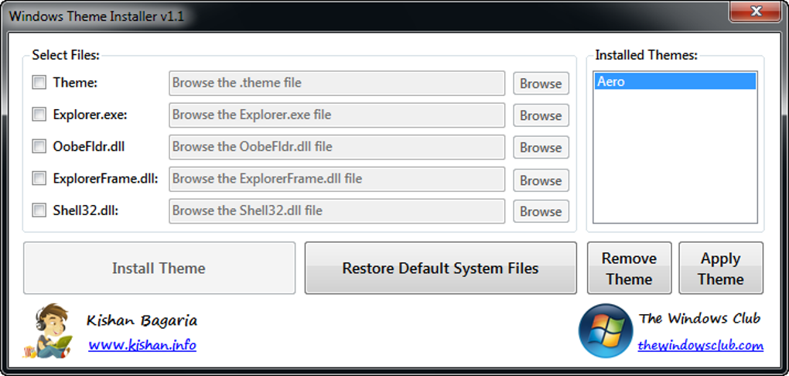
Task: Open the www.kishan.info link
Action: click(142, 345)
